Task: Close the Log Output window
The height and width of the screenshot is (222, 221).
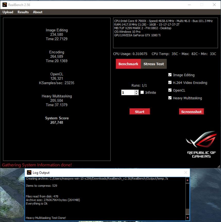Action: click(x=186, y=172)
